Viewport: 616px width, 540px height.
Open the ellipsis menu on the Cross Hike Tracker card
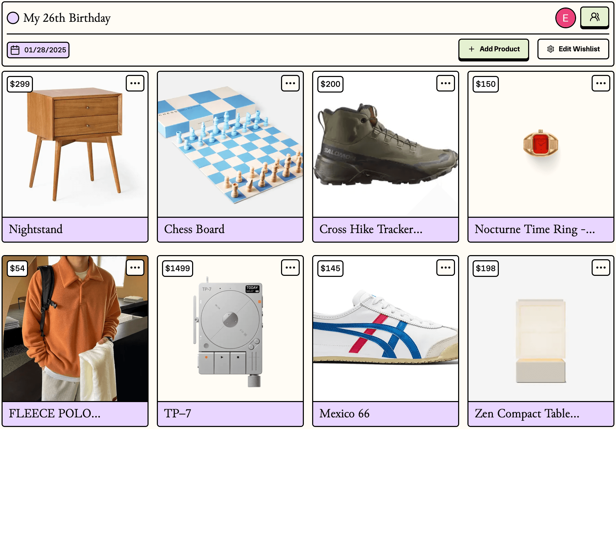446,83
